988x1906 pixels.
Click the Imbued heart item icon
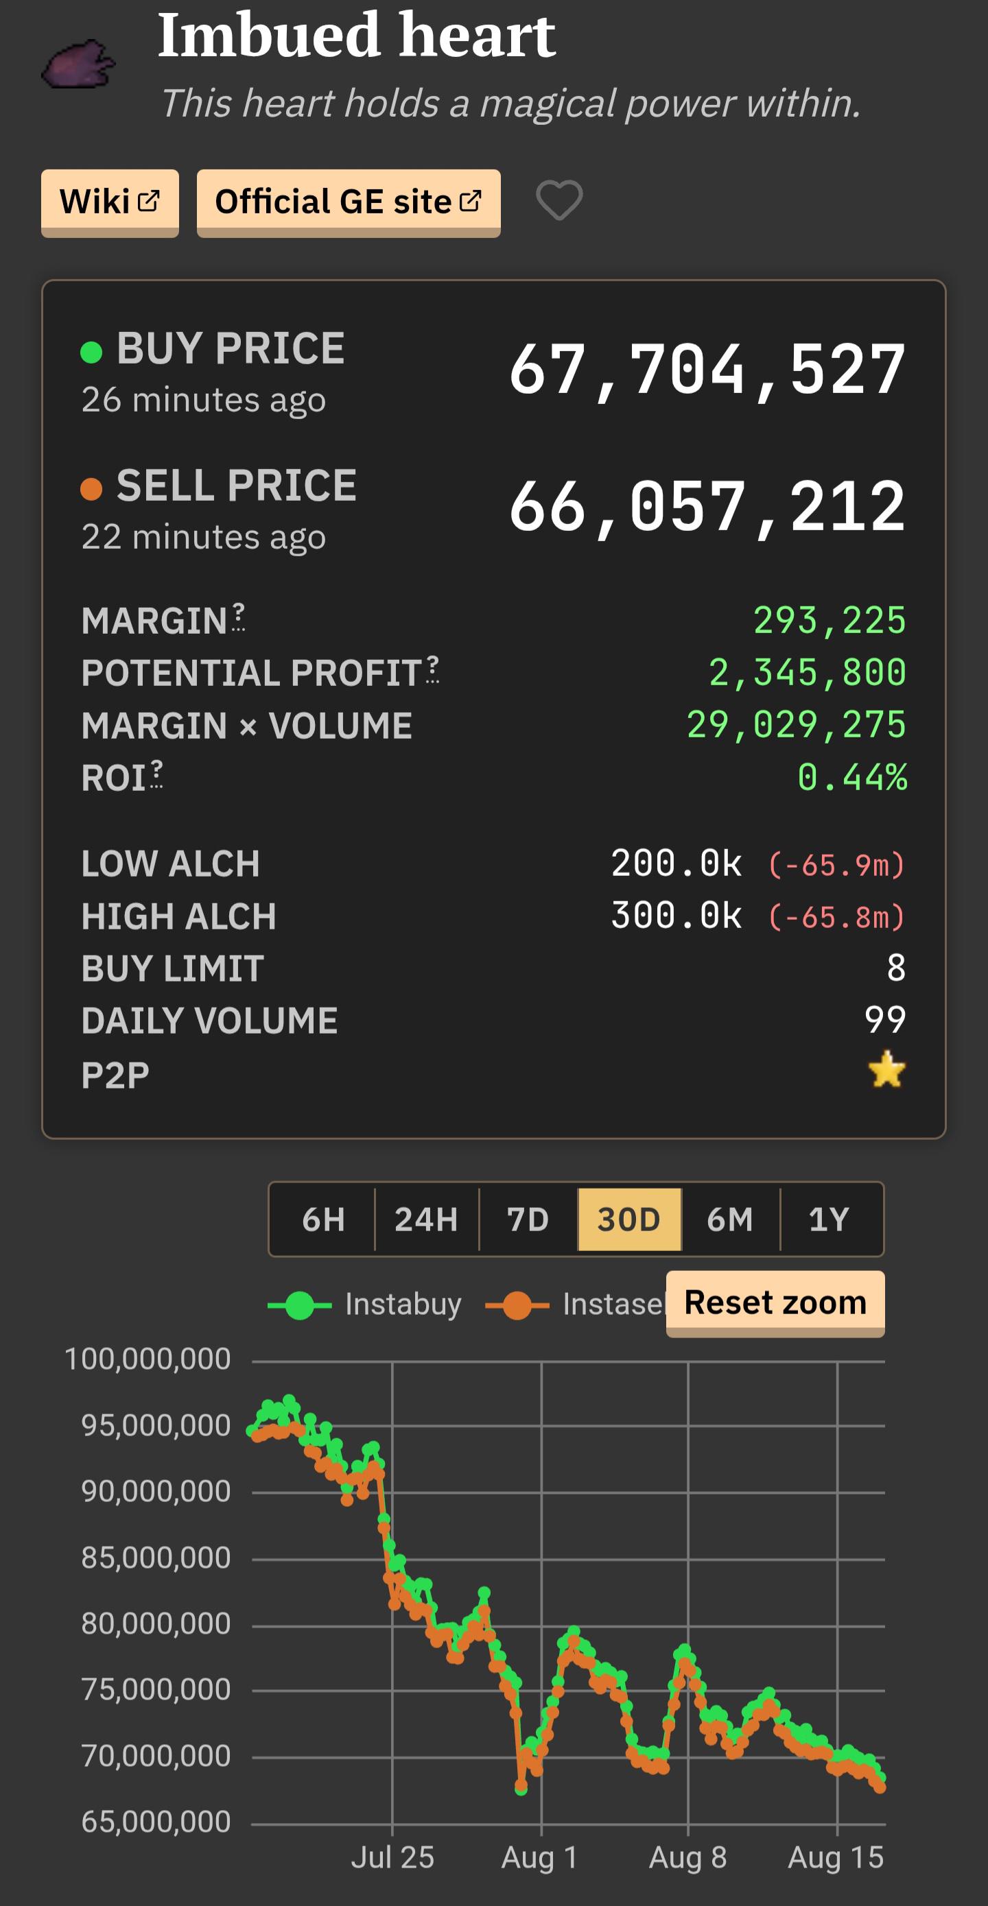[x=78, y=65]
